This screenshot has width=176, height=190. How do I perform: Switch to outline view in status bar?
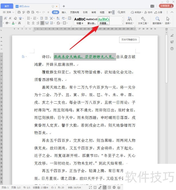click(109, 188)
